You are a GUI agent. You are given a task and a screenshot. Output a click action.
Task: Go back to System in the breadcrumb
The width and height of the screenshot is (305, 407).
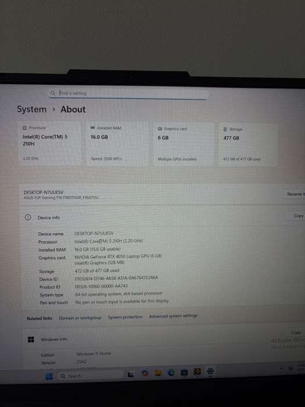coord(31,109)
